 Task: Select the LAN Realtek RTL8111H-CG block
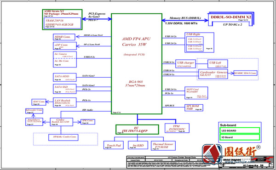coord(64,102)
